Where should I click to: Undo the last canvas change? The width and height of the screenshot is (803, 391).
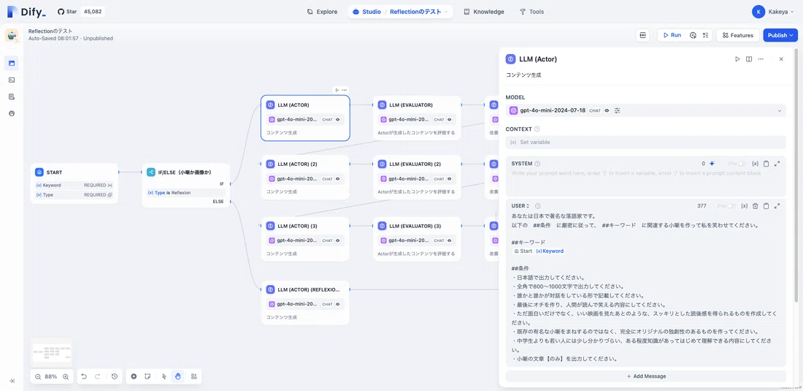[x=85, y=376]
